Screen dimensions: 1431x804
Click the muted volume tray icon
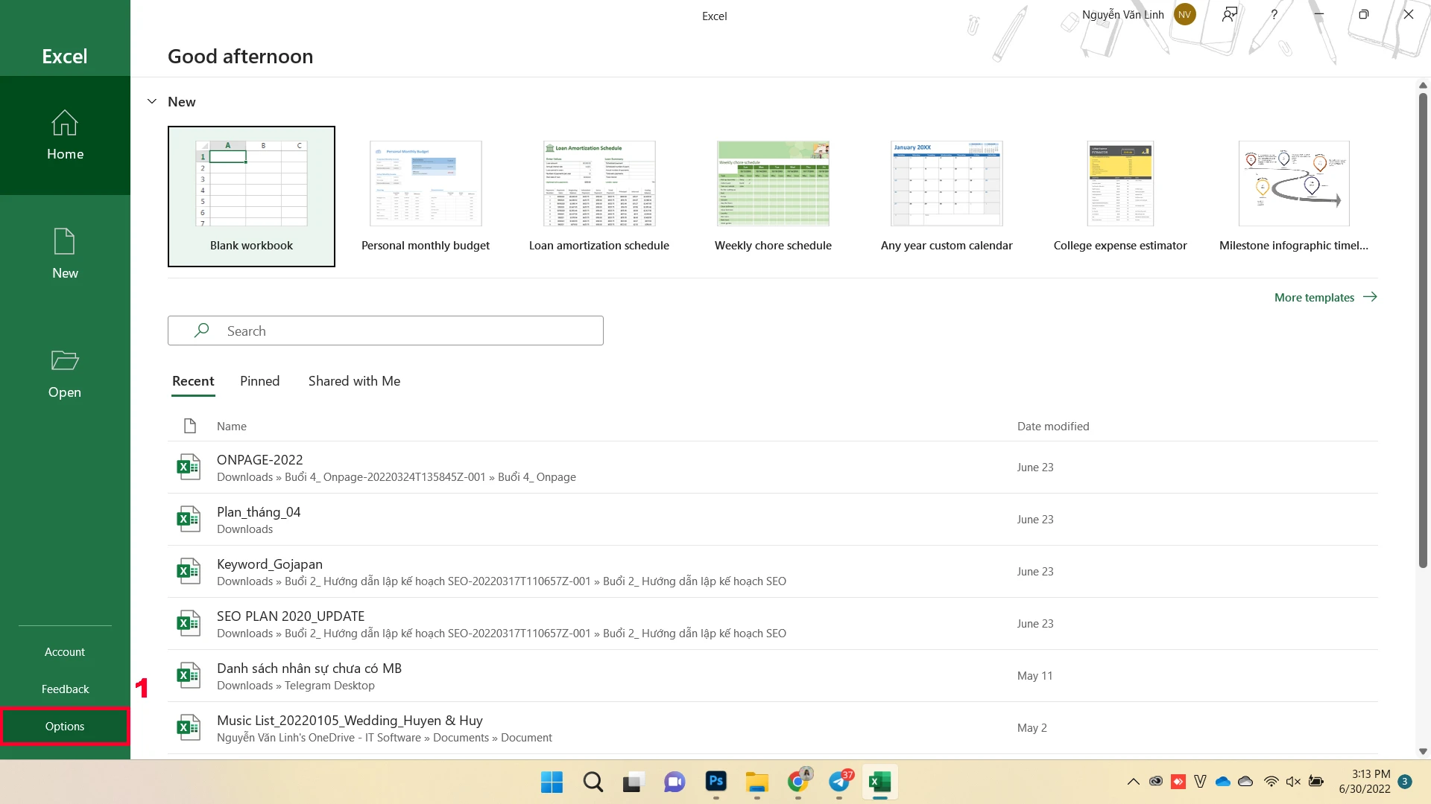[x=1293, y=781]
